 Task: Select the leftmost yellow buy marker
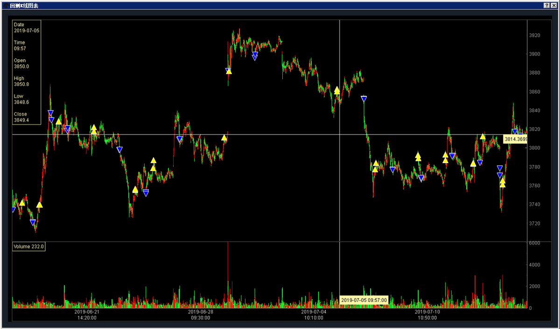[22, 203]
